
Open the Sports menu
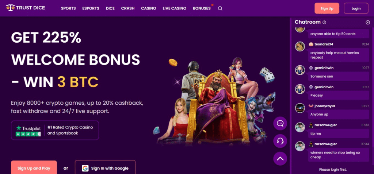click(68, 8)
